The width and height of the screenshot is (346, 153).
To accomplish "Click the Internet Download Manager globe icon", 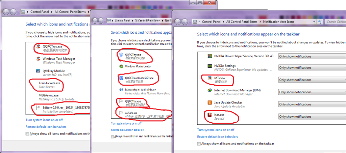I will [210, 90].
